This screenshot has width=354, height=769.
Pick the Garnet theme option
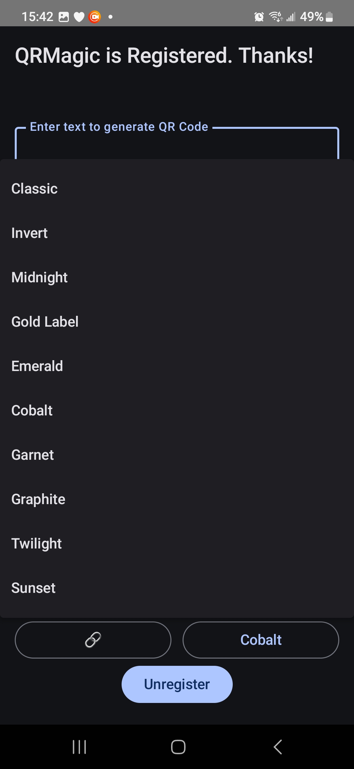tap(177, 455)
